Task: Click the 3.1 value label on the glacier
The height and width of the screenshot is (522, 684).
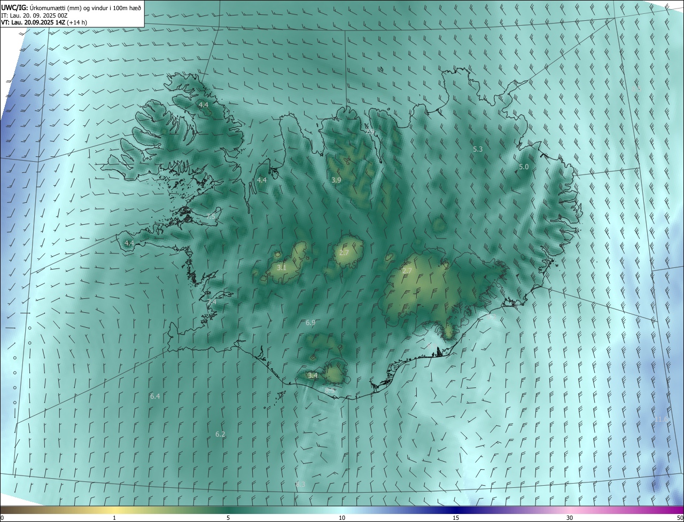Action: [282, 267]
